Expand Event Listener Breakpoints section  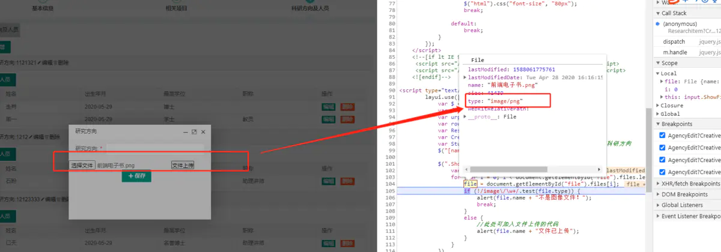pos(658,216)
